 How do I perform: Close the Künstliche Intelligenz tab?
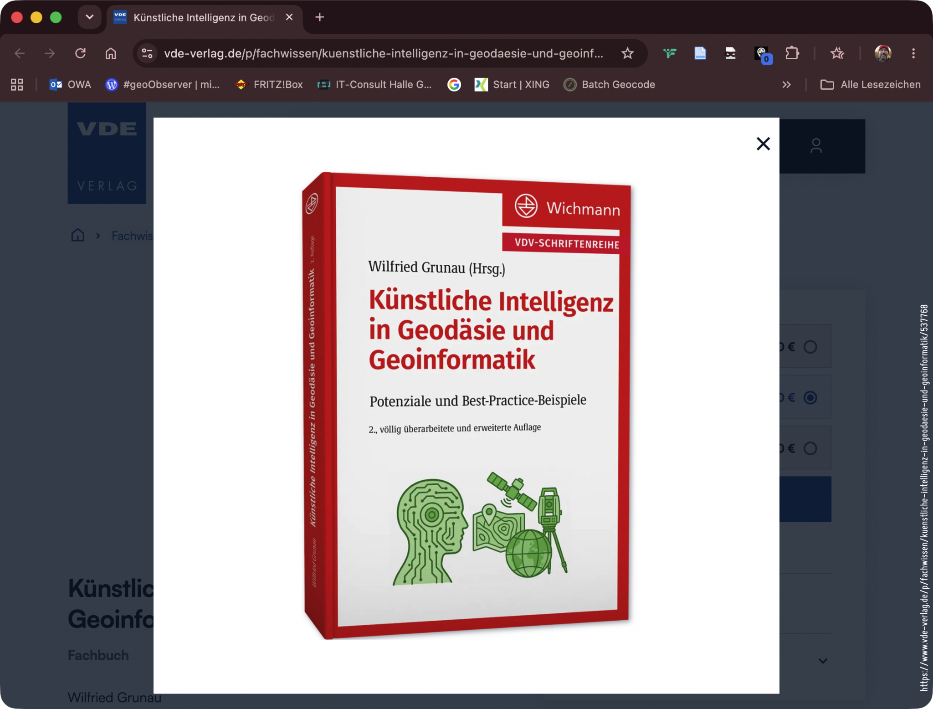[289, 17]
